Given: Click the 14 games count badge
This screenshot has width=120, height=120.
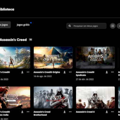Looking at the screenshot, I should 31,40.
